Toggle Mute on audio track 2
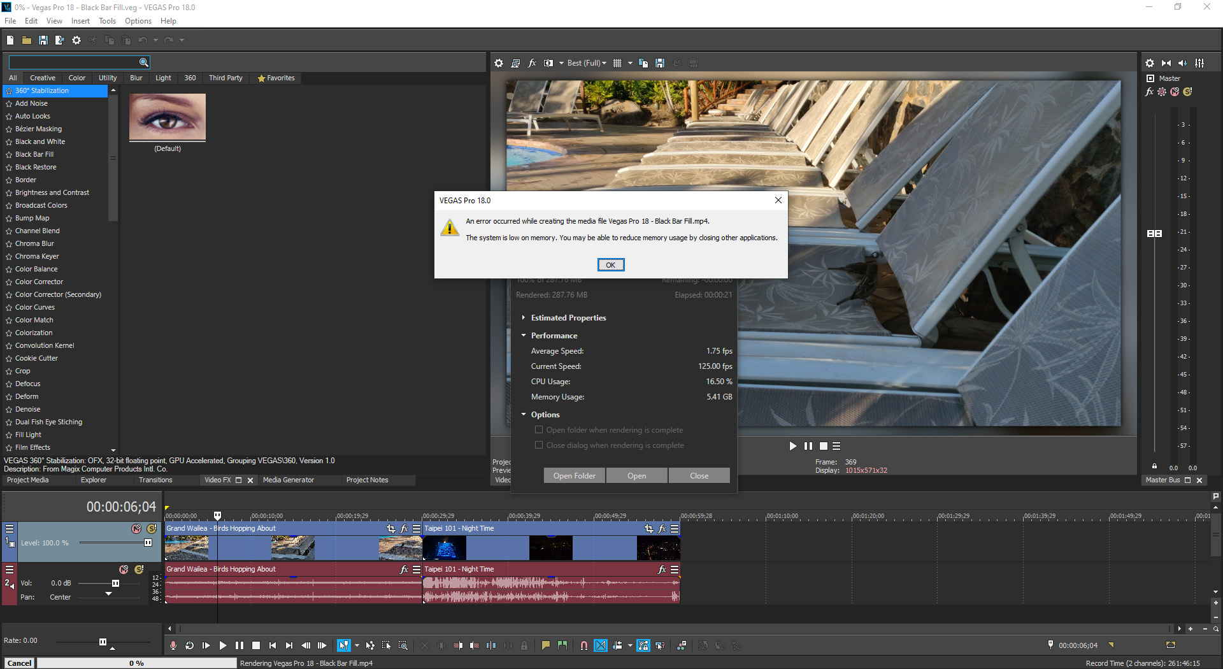The height and width of the screenshot is (669, 1223). (x=124, y=570)
